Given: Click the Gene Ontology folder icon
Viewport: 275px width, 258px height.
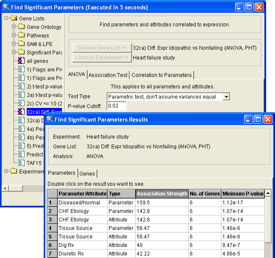Looking at the screenshot, I should click(x=22, y=27).
